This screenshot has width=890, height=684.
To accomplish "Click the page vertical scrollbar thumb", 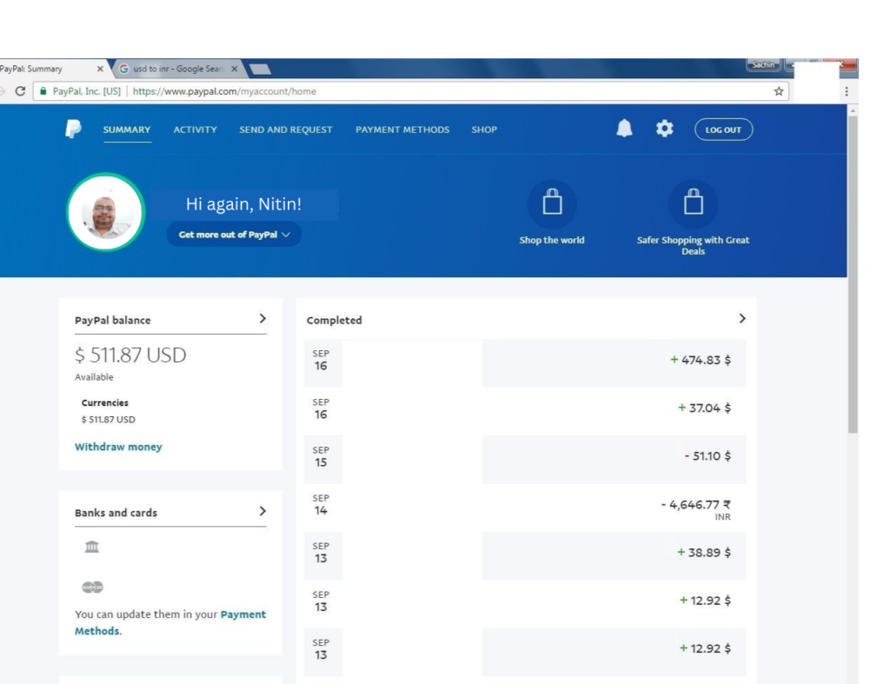I will click(x=853, y=274).
